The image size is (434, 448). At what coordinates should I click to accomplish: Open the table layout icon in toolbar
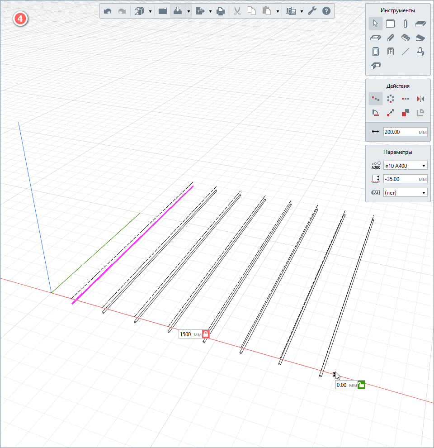pos(291,11)
